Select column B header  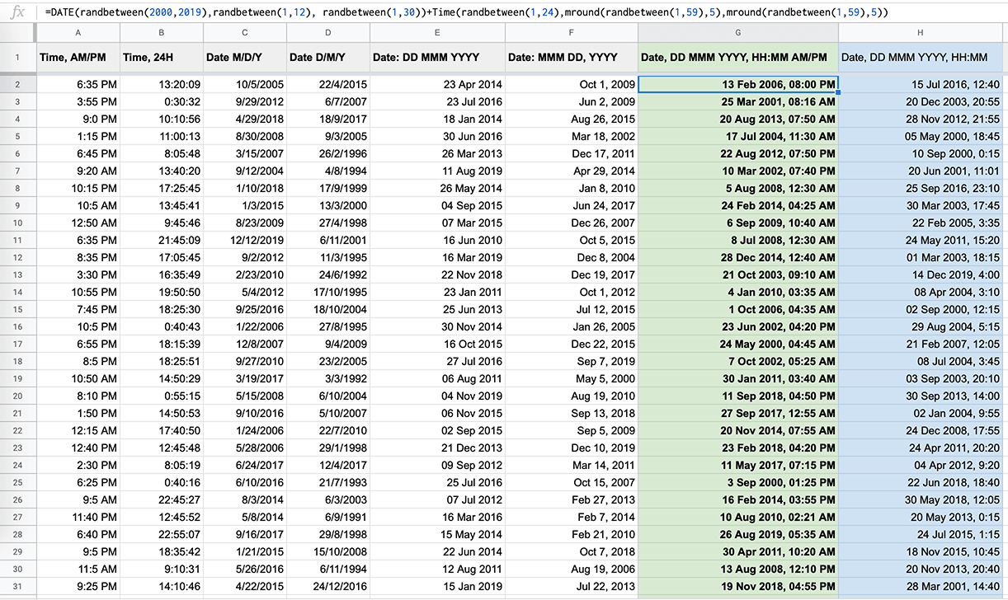pos(162,32)
